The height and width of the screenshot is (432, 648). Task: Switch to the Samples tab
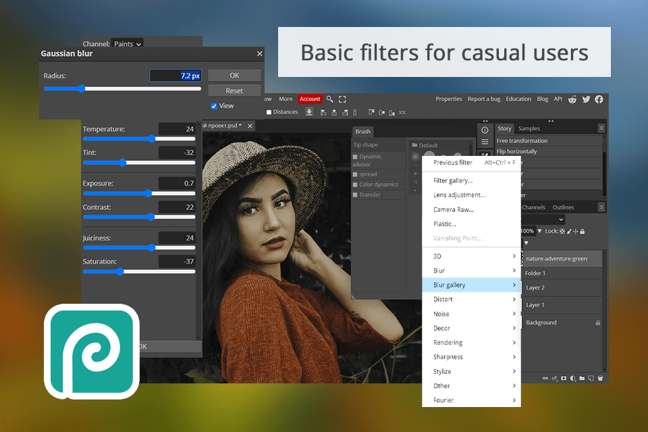529,128
